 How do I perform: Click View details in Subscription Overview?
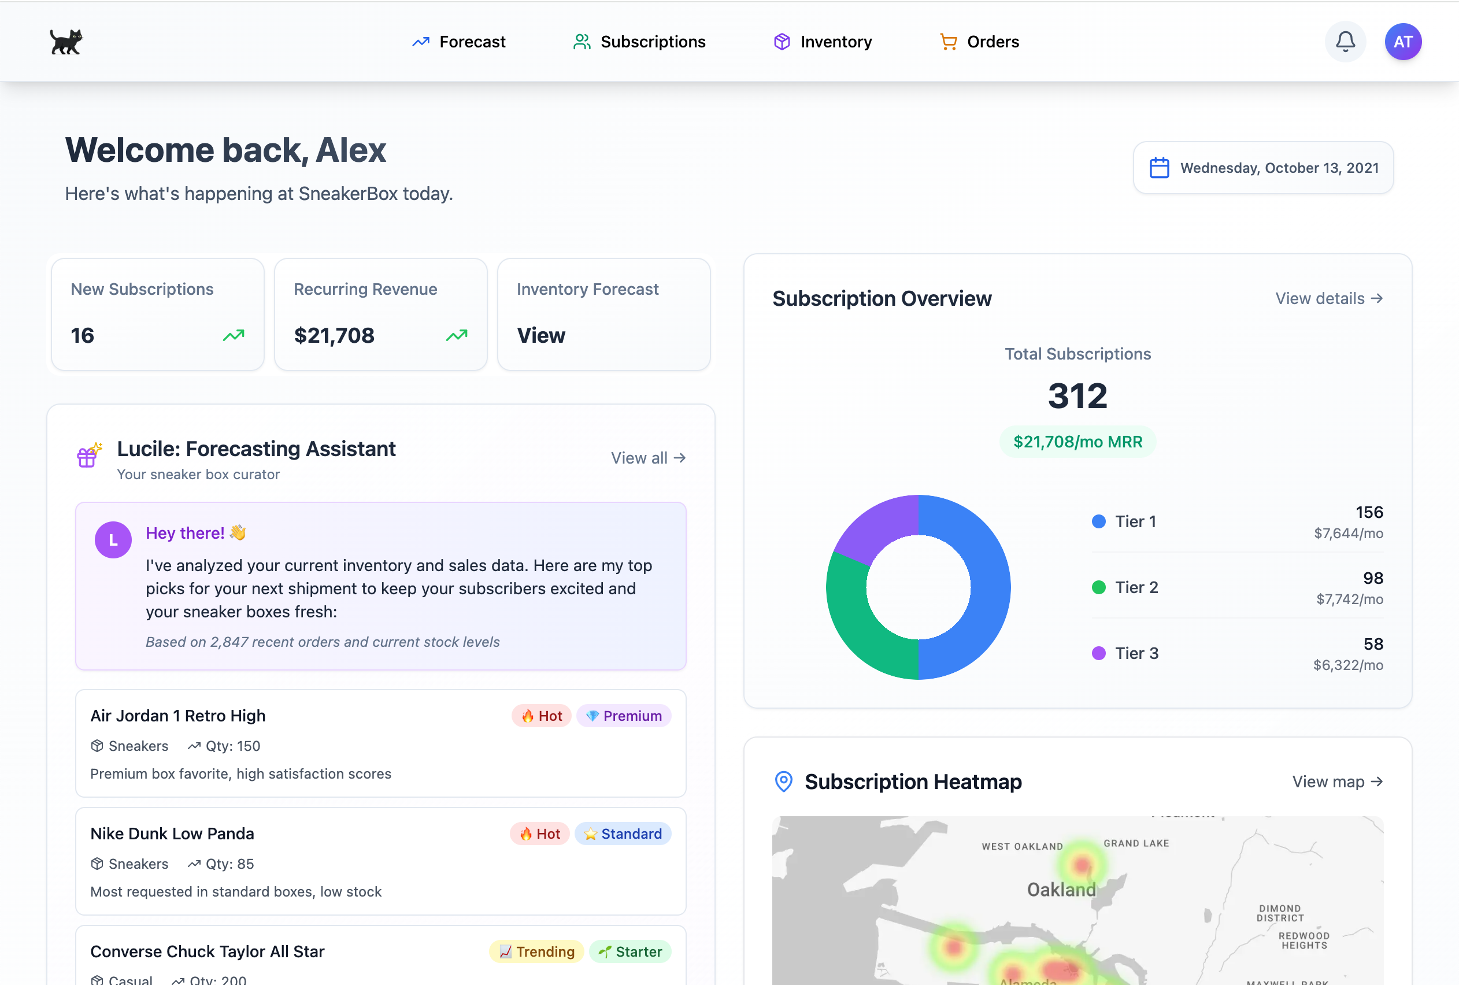click(1328, 299)
